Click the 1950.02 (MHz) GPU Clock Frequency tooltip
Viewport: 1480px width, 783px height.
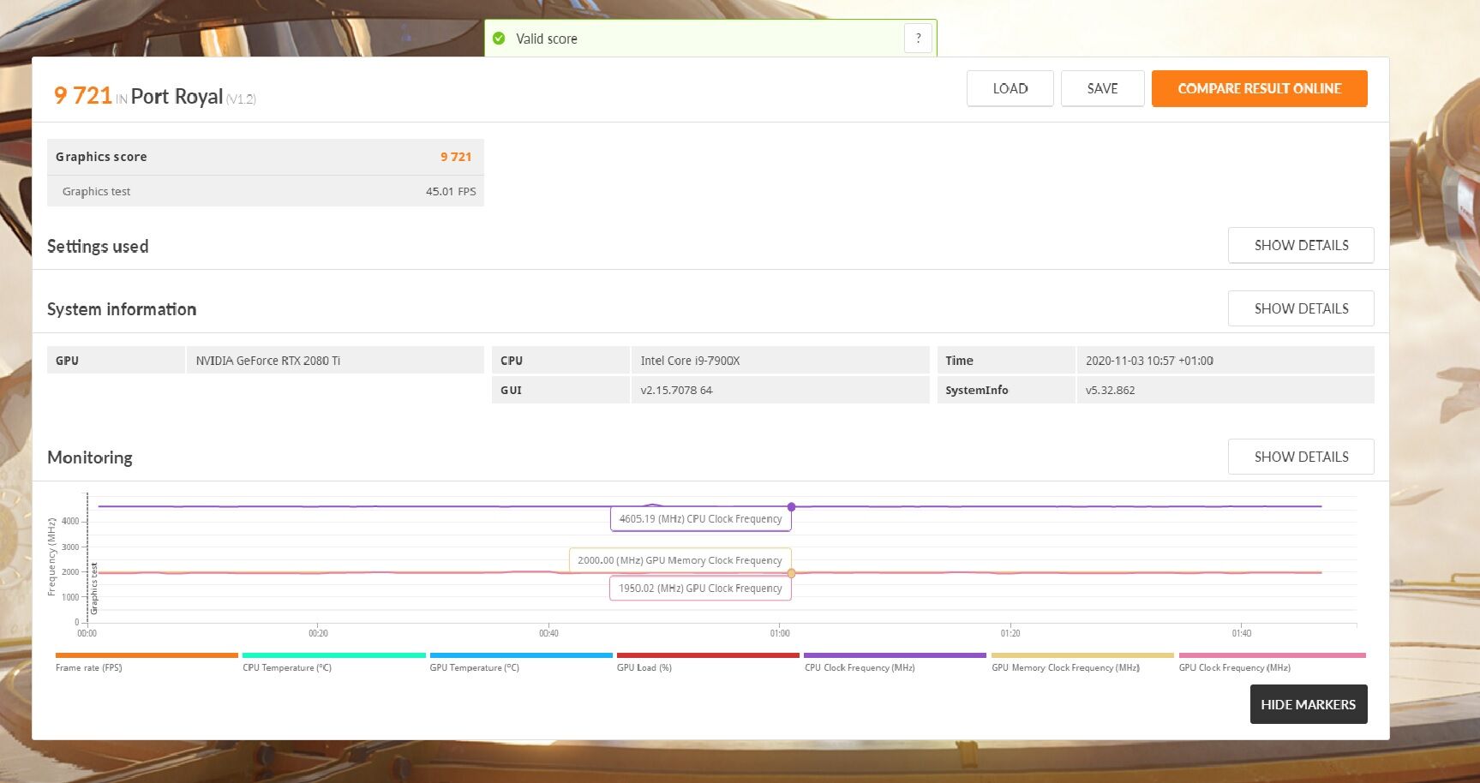pos(700,589)
